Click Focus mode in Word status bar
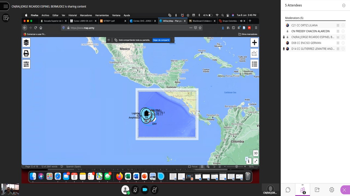 (x=193, y=167)
